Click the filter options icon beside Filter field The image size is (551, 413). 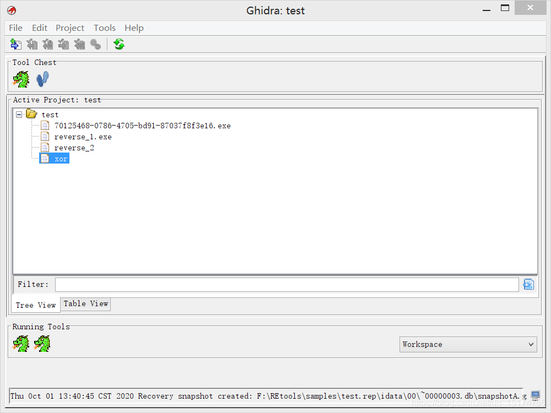(528, 285)
